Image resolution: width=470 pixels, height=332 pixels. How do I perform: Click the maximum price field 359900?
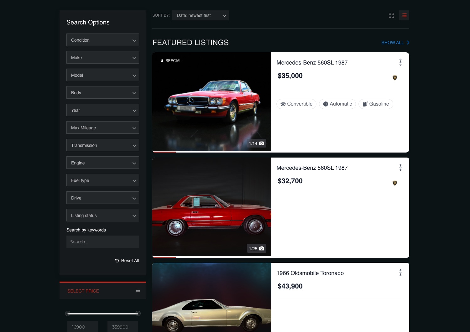point(123,326)
